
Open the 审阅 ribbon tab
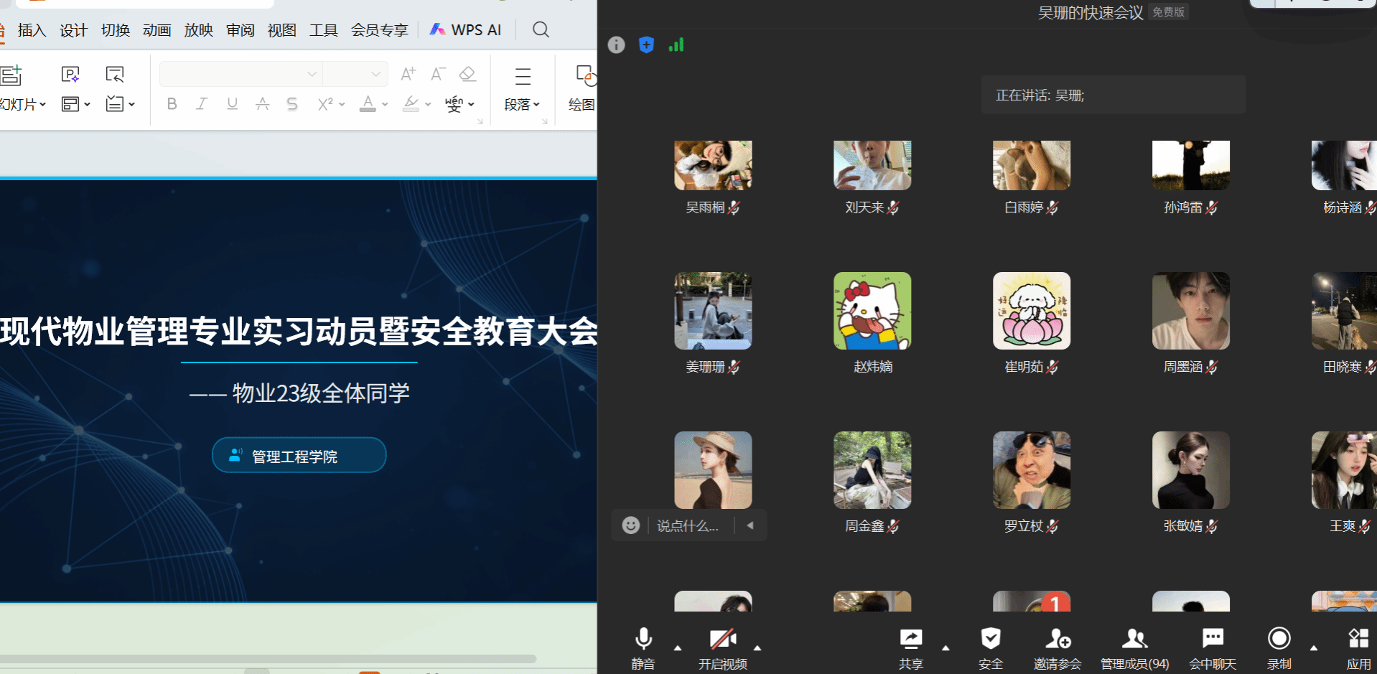[240, 30]
